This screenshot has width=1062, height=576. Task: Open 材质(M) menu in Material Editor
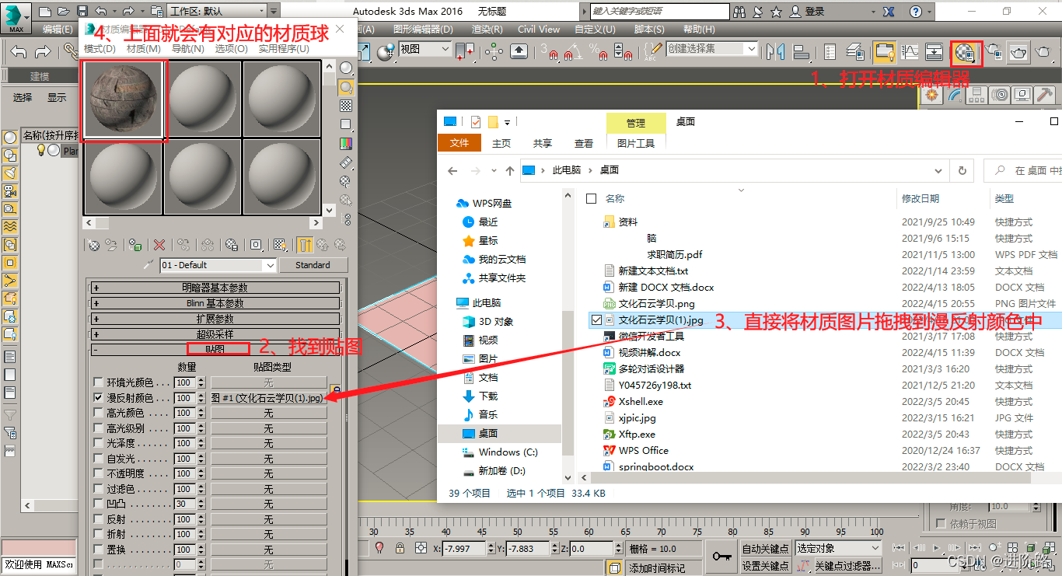click(144, 48)
